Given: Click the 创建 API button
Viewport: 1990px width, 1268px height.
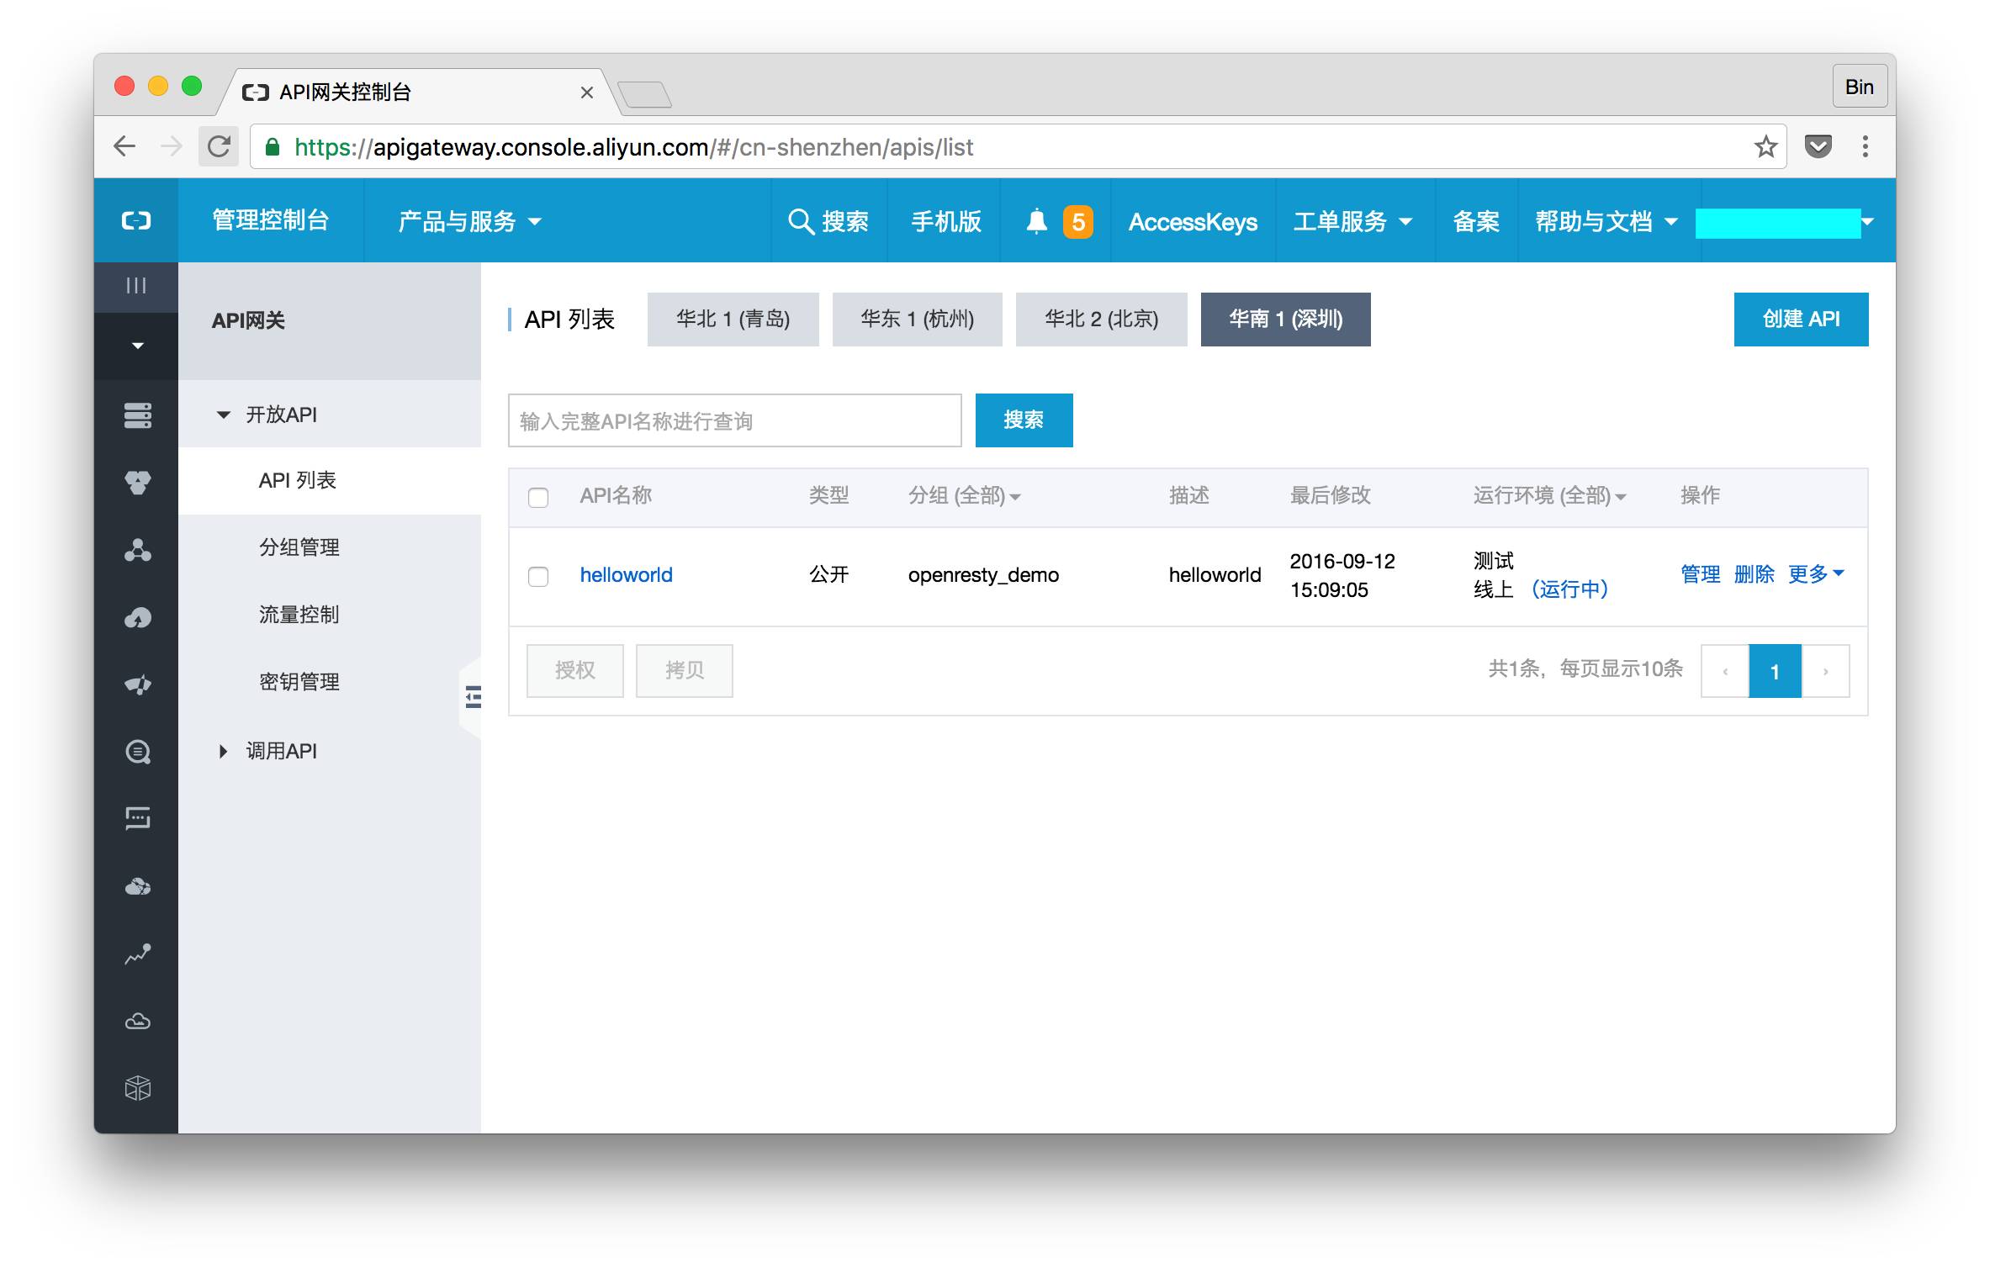Looking at the screenshot, I should (1802, 319).
